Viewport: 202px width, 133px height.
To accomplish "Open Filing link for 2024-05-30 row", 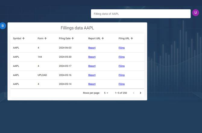I will [x=122, y=57].
